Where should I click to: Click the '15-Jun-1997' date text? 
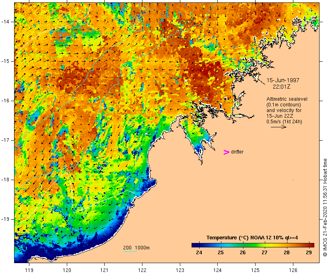point(283,80)
